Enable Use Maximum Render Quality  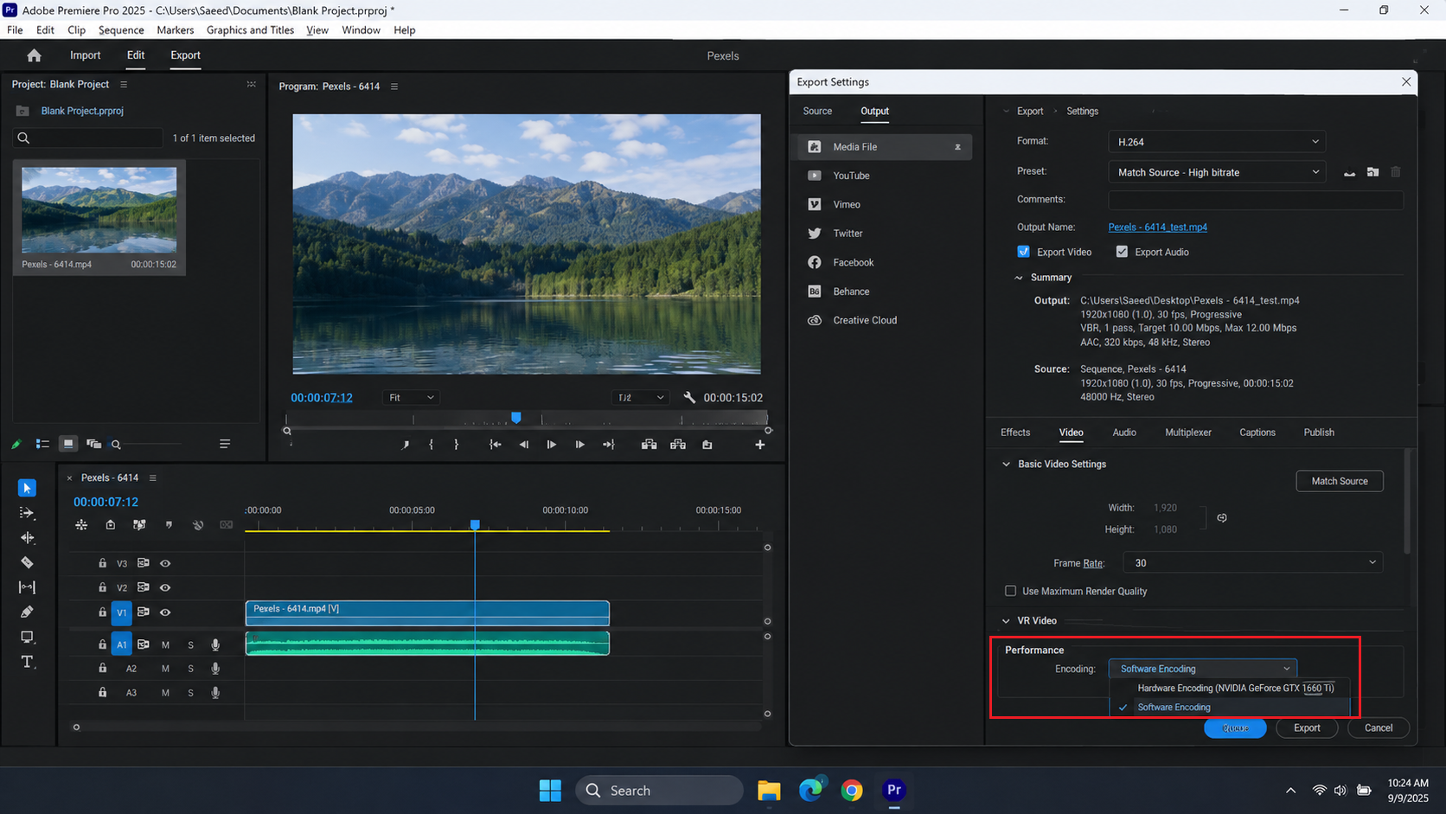(x=1010, y=591)
